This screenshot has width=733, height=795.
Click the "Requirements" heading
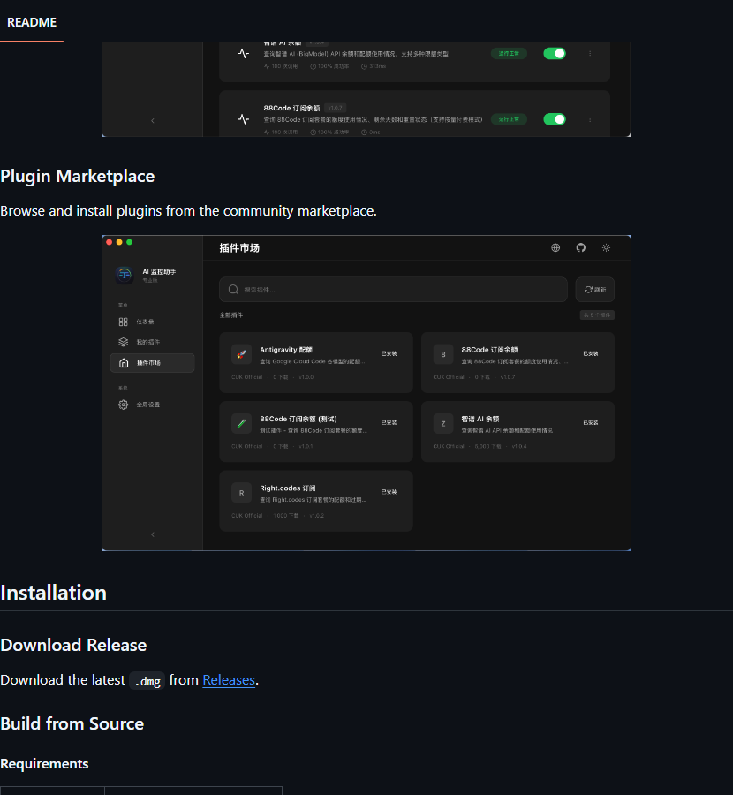coord(45,764)
